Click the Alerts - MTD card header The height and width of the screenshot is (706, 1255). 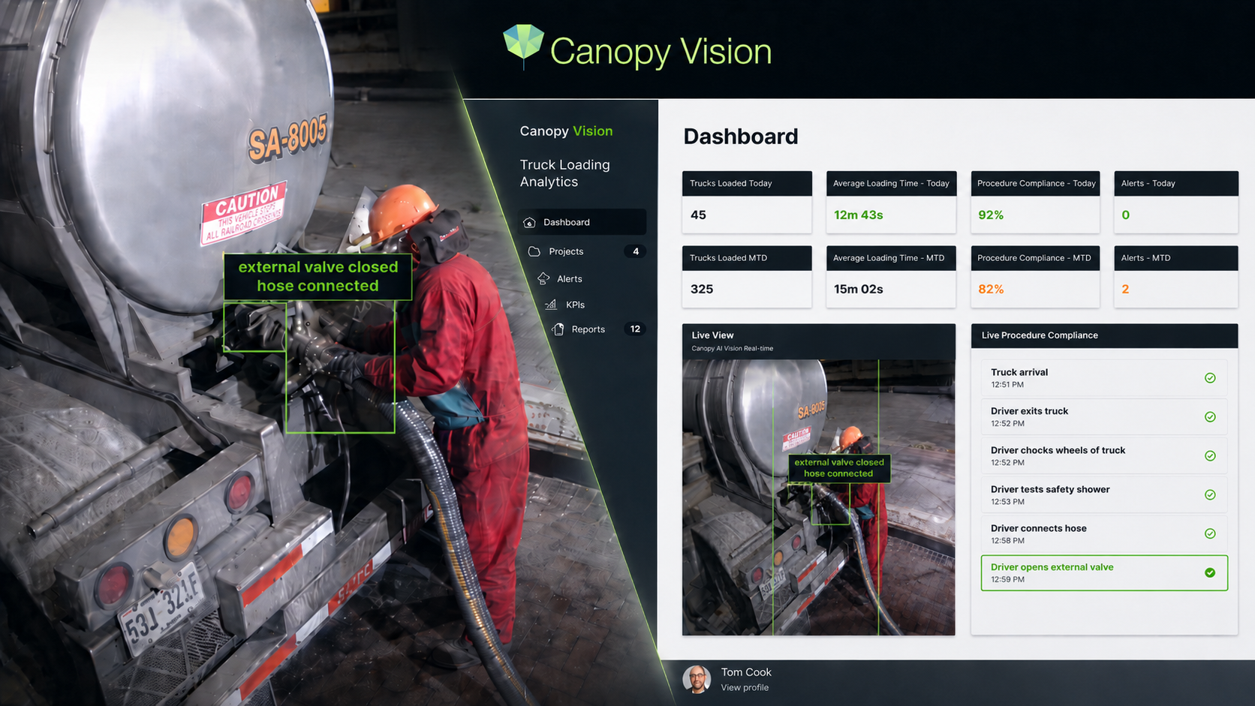[1176, 258]
